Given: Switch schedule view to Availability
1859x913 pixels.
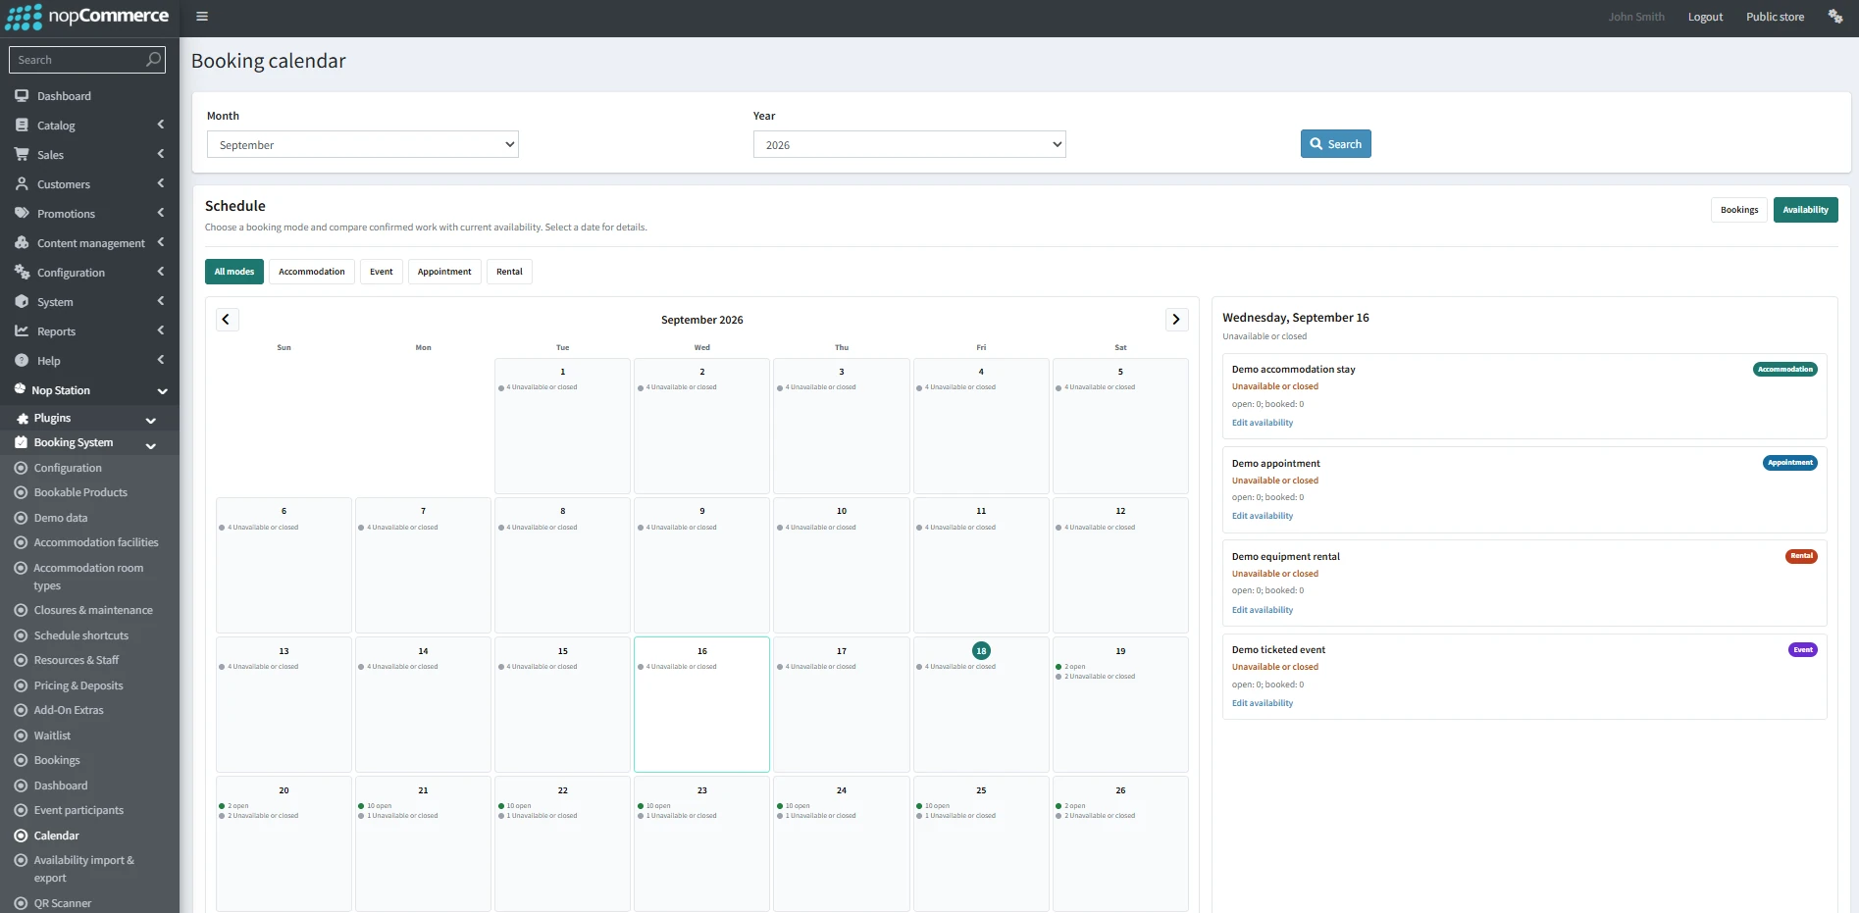Looking at the screenshot, I should 1805,210.
